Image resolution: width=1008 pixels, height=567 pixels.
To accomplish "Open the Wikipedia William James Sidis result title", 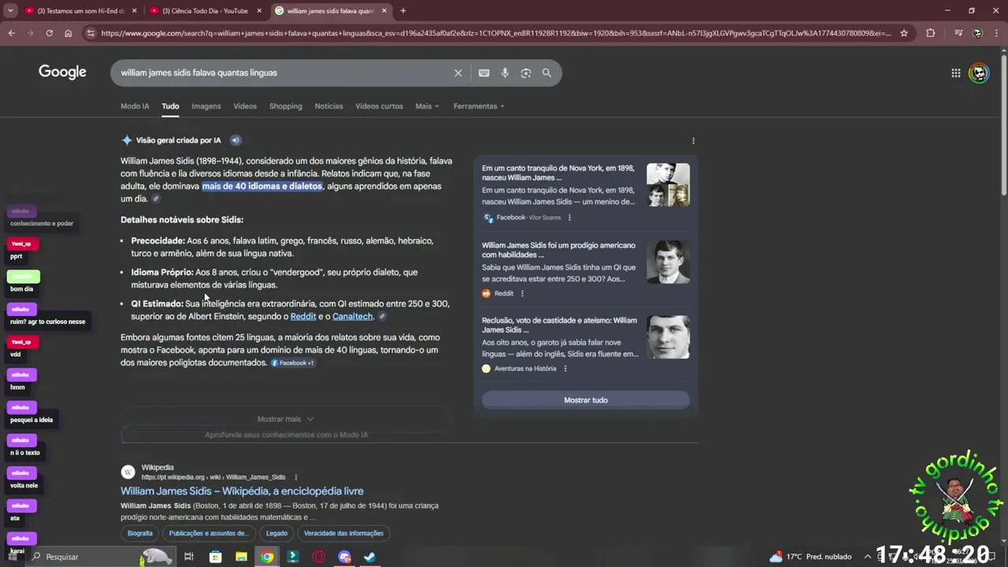I will pos(242,491).
